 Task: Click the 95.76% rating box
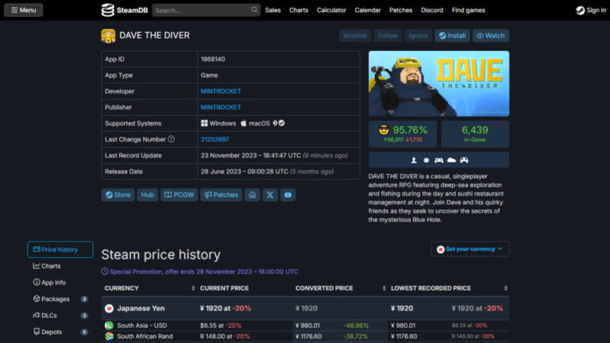point(403,133)
